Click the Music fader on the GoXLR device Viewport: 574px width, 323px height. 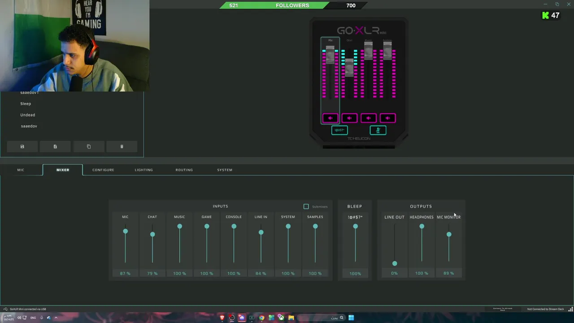(x=368, y=51)
